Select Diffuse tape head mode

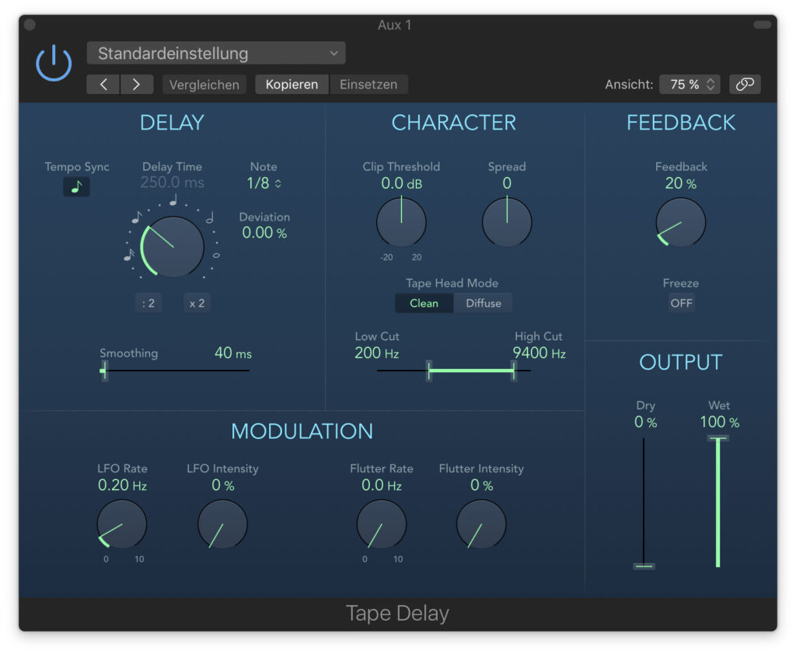(x=484, y=304)
